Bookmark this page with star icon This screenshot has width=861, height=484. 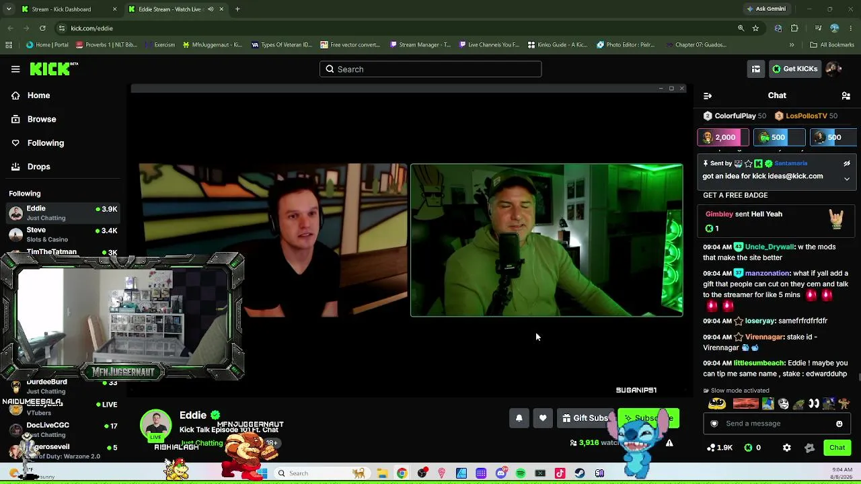pos(755,28)
